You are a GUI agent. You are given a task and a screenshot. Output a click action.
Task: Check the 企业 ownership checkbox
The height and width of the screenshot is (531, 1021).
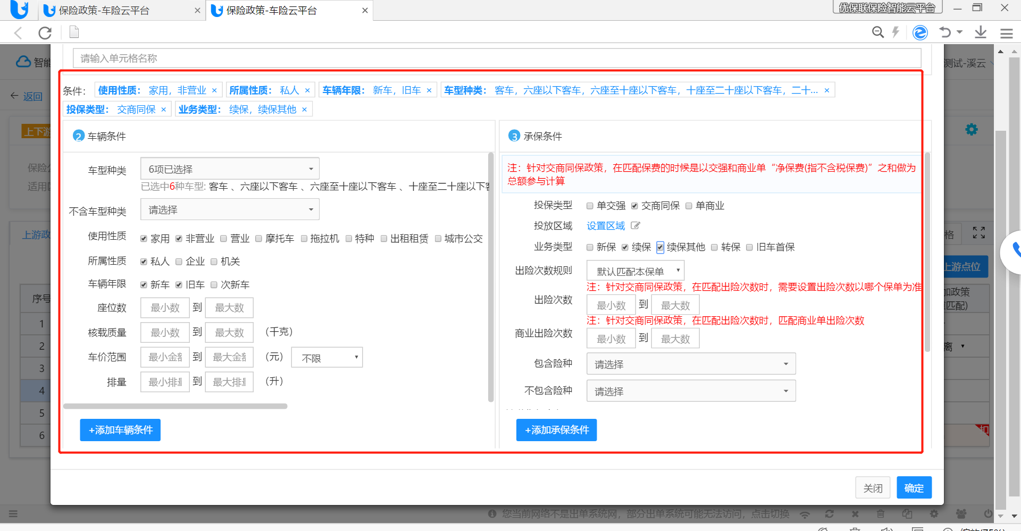tap(179, 262)
